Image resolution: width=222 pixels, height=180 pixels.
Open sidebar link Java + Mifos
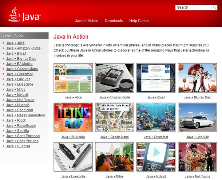point(16,89)
